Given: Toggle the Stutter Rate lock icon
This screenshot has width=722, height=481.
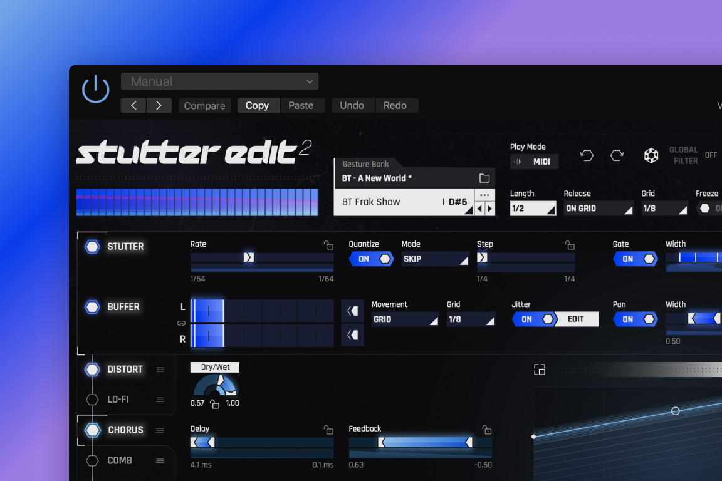Looking at the screenshot, I should [328, 245].
